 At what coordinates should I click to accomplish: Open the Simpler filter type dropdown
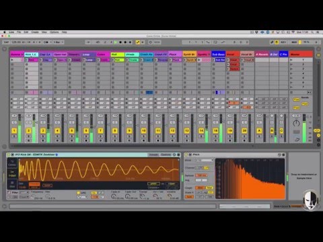[24, 193]
